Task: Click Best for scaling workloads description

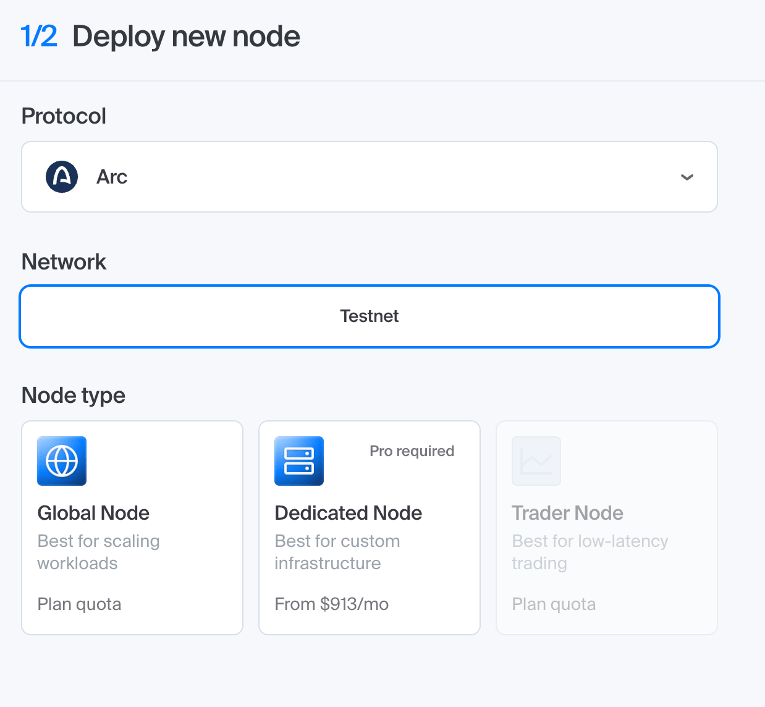Action: tap(99, 552)
